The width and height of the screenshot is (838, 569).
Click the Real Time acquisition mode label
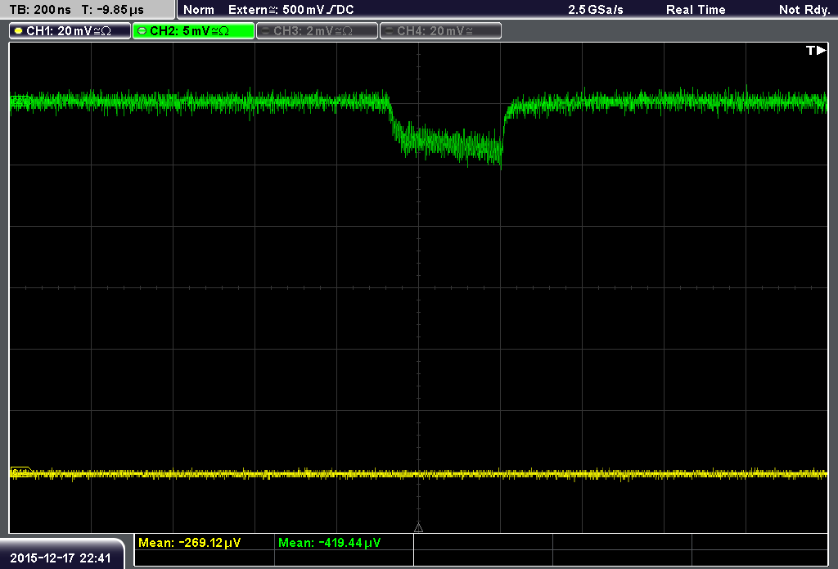696,10
